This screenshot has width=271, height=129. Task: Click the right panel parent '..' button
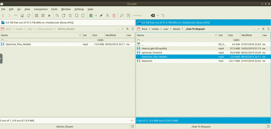point(254,29)
